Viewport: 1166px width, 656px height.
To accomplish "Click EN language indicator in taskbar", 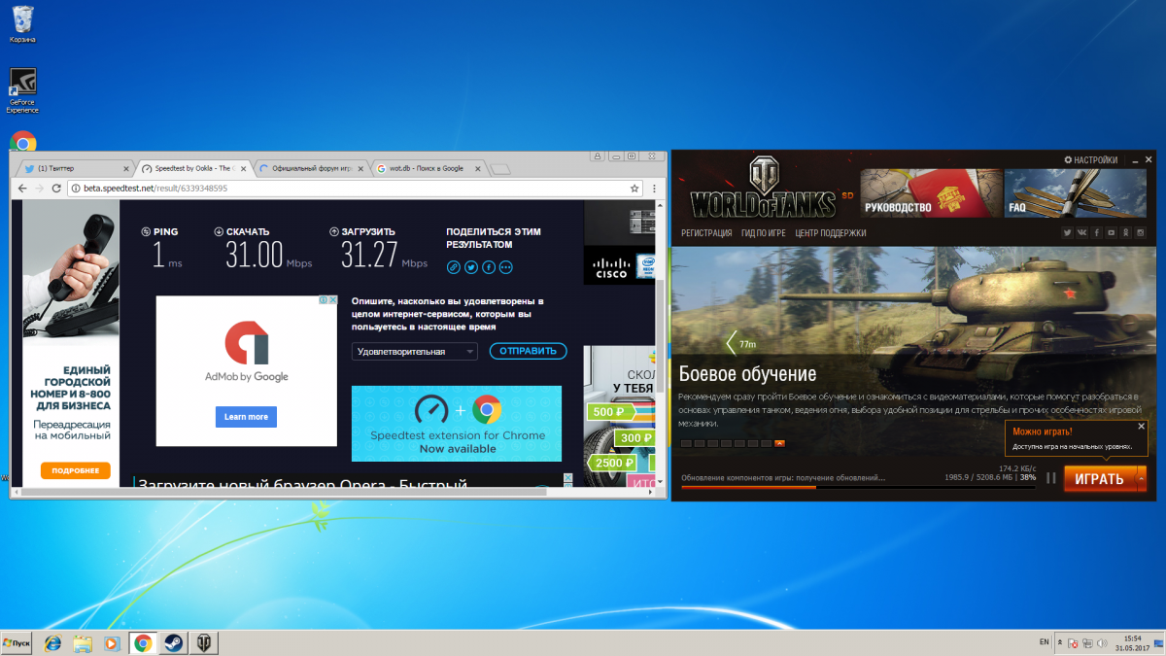I will click(x=1044, y=642).
